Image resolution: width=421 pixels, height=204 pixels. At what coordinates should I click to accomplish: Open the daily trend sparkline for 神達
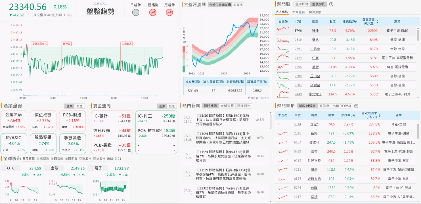pos(283,30)
